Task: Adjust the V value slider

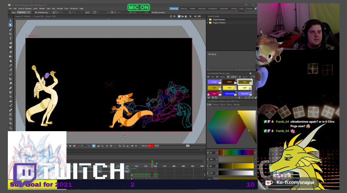Action: click(236, 166)
